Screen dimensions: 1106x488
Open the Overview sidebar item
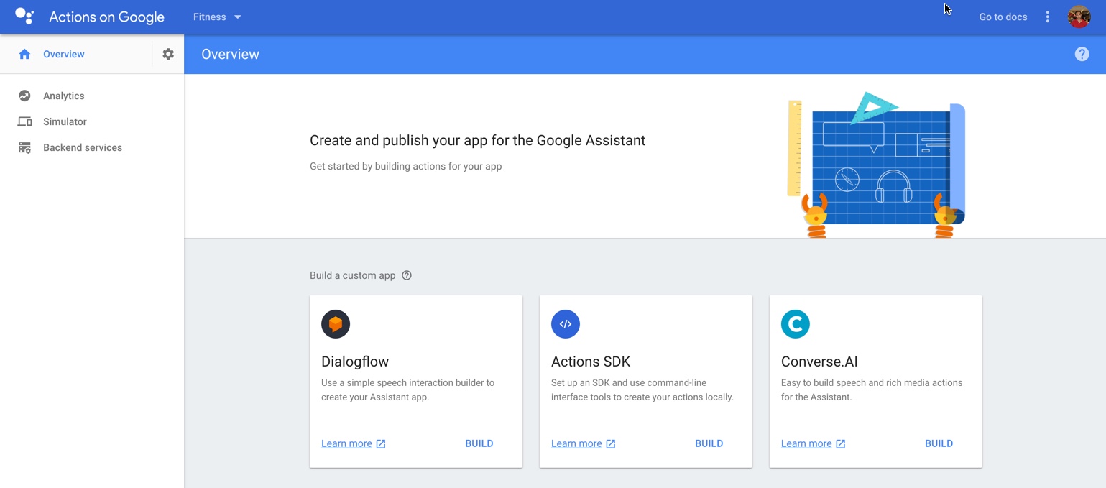pyautogui.click(x=64, y=54)
